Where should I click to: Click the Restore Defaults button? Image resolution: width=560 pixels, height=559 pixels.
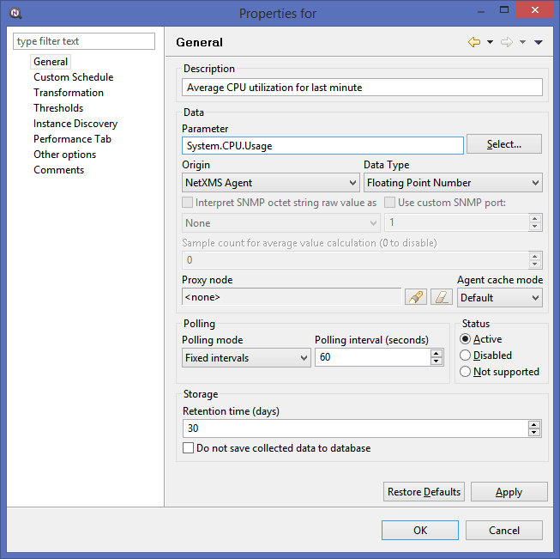pos(424,492)
